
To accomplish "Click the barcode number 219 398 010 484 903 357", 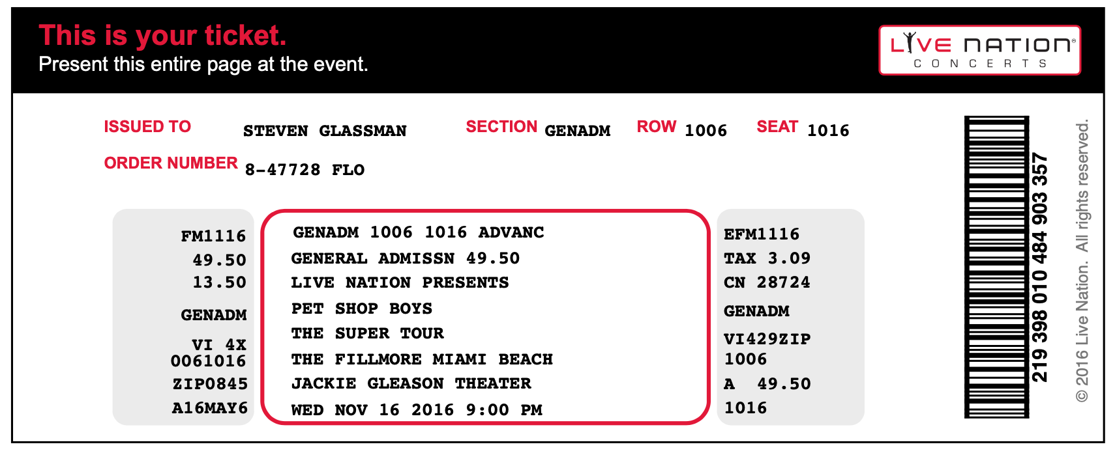I will (1040, 267).
